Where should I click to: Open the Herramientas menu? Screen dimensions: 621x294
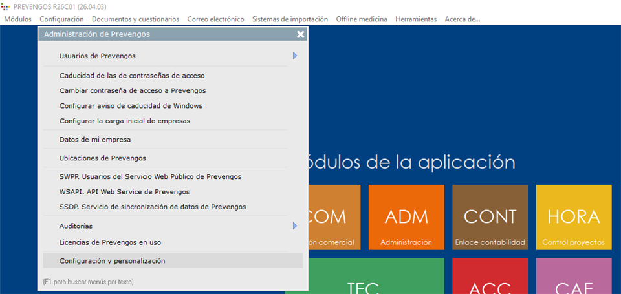pos(416,19)
